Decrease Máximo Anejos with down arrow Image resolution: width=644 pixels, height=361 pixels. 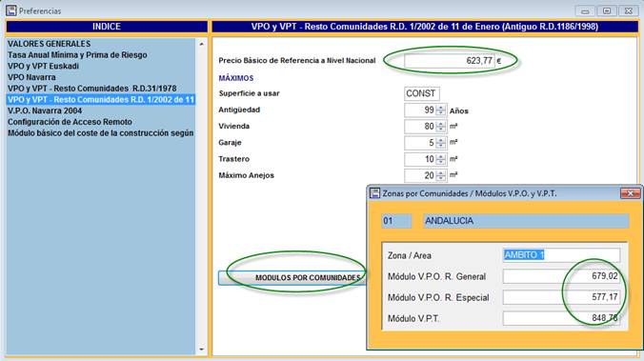click(x=441, y=179)
